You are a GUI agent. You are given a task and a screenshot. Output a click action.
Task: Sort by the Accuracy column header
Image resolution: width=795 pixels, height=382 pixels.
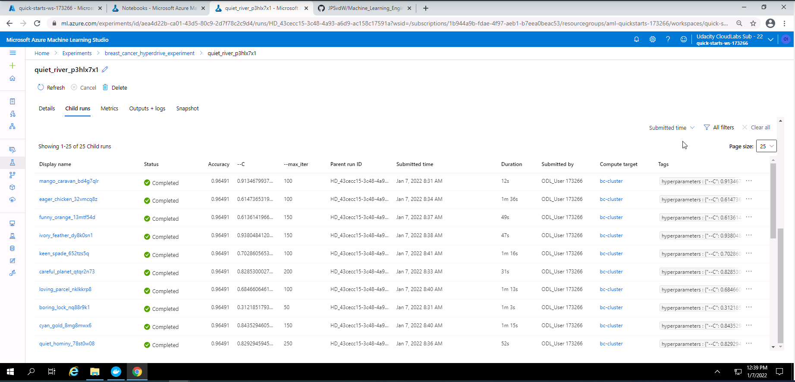[x=218, y=164]
